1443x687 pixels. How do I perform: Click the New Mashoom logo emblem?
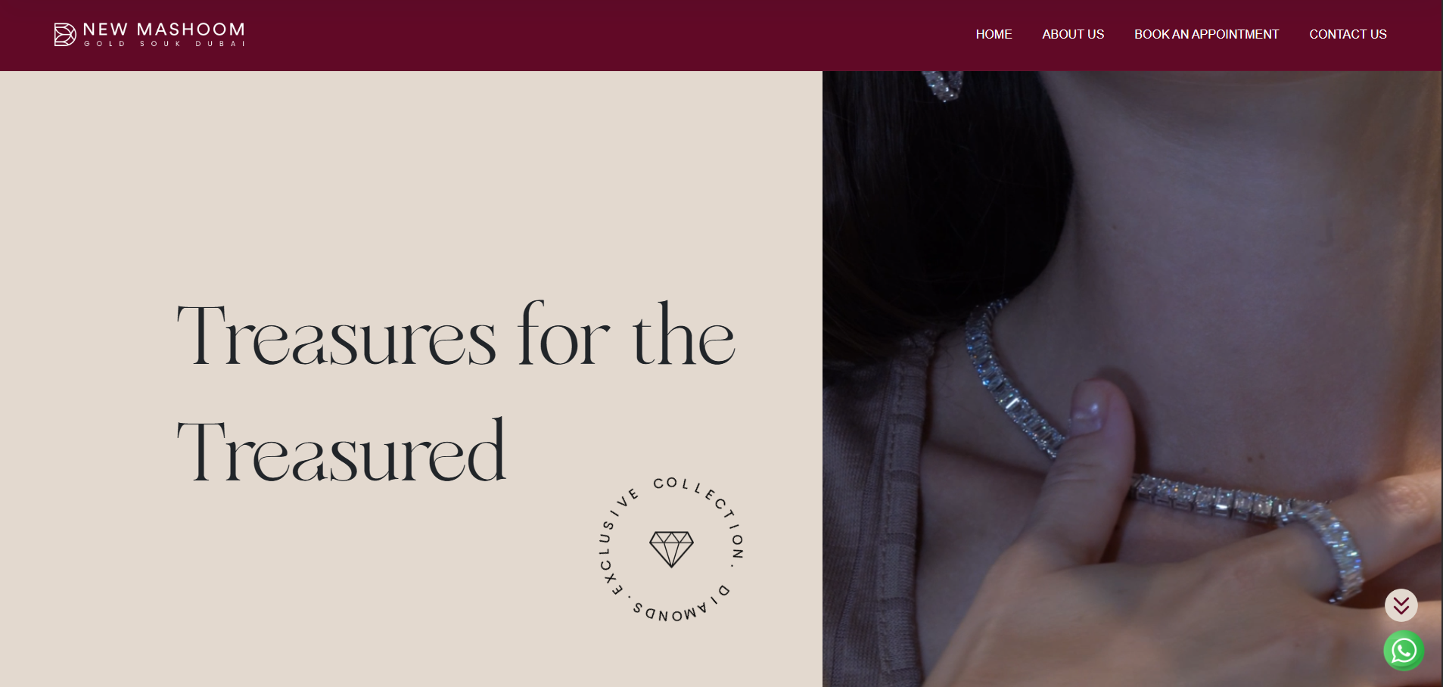click(65, 34)
